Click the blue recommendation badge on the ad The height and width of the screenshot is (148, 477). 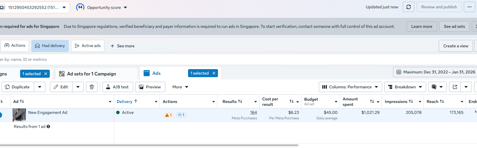click(x=181, y=115)
